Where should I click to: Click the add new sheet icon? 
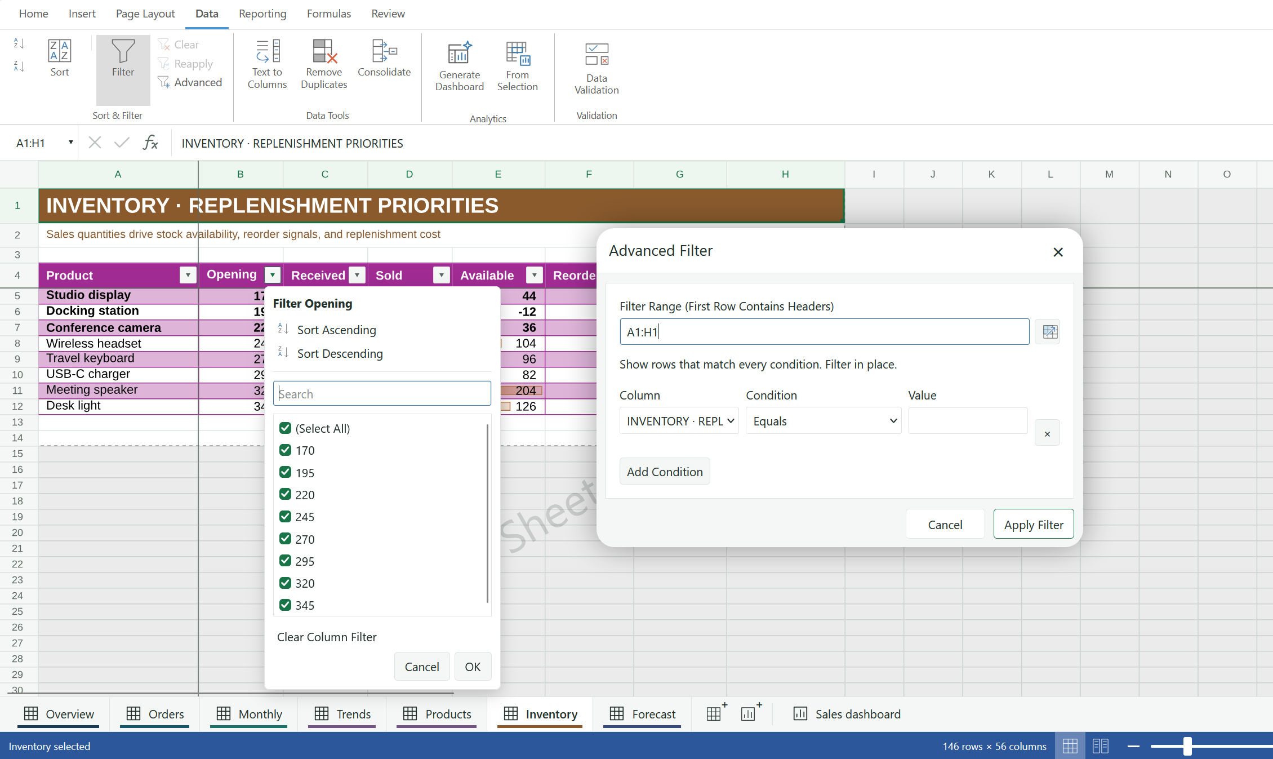coord(716,713)
